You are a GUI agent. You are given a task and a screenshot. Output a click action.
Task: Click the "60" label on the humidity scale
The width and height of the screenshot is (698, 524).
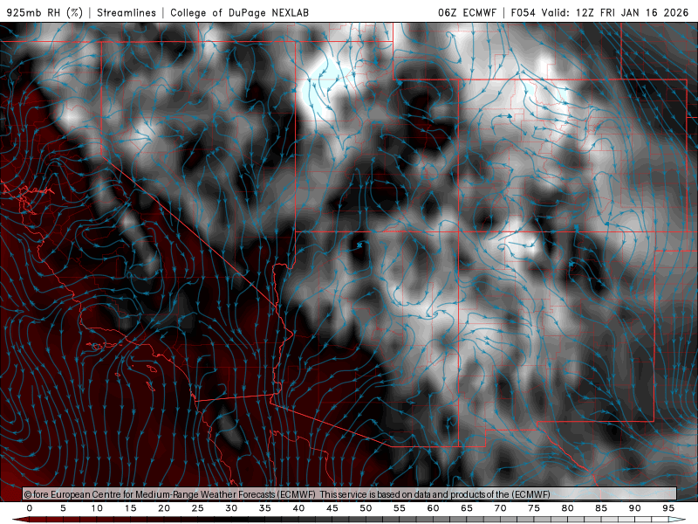[x=433, y=508]
